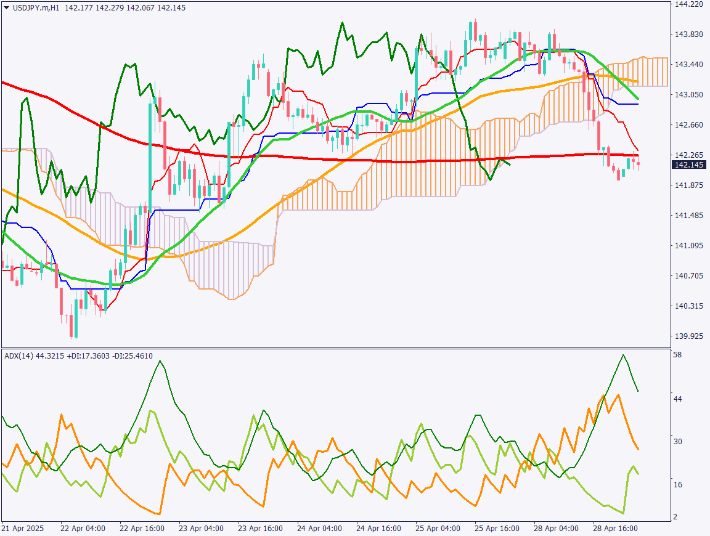Select the 23 Apr 16:00 time axis label

coord(259,529)
